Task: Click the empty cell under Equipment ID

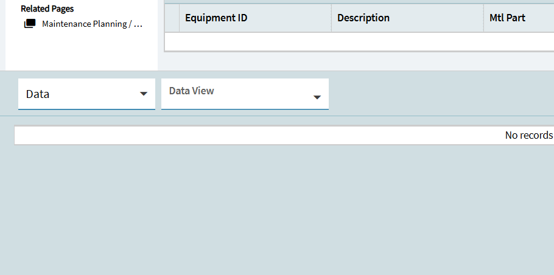Action: coord(255,41)
